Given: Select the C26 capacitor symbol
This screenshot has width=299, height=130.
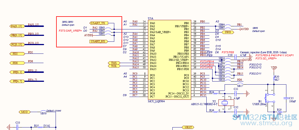Looking at the screenshot, I should [235, 57].
